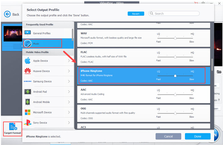Expand the Android Pad category
Image resolution: width=223 pixels, height=145 pixels.
point(69,92)
